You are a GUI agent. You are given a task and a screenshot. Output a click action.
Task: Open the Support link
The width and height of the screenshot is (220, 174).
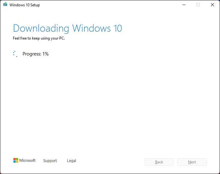point(50,161)
